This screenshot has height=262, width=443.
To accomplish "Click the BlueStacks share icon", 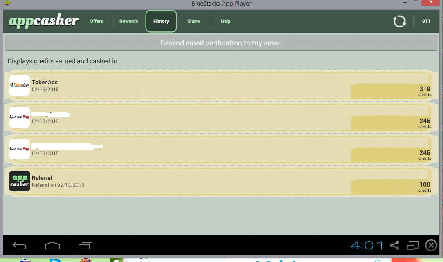I will [394, 245].
